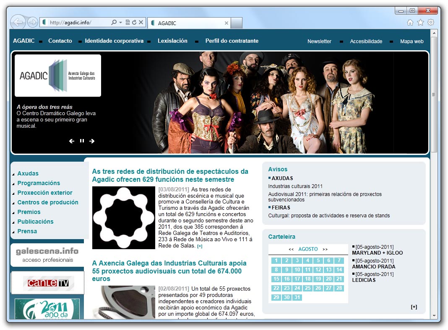Open Contacto in the top navigation
The width and height of the screenshot is (448, 330).
click(60, 41)
